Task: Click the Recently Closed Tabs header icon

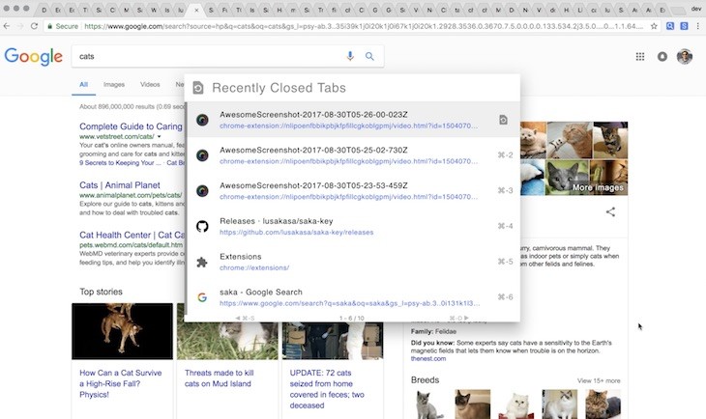Action: point(198,88)
